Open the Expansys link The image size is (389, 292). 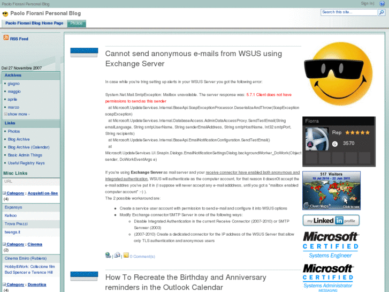(x=13, y=207)
